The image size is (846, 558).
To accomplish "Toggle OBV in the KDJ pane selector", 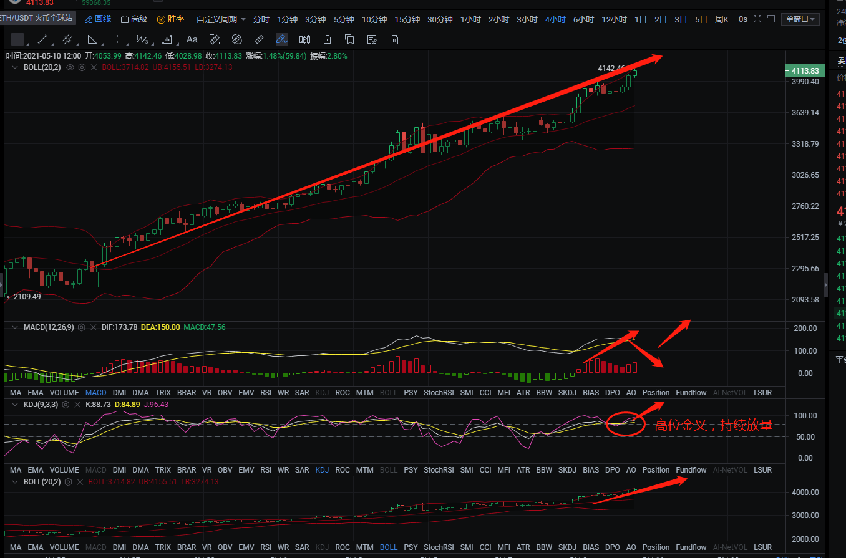I will coord(225,470).
